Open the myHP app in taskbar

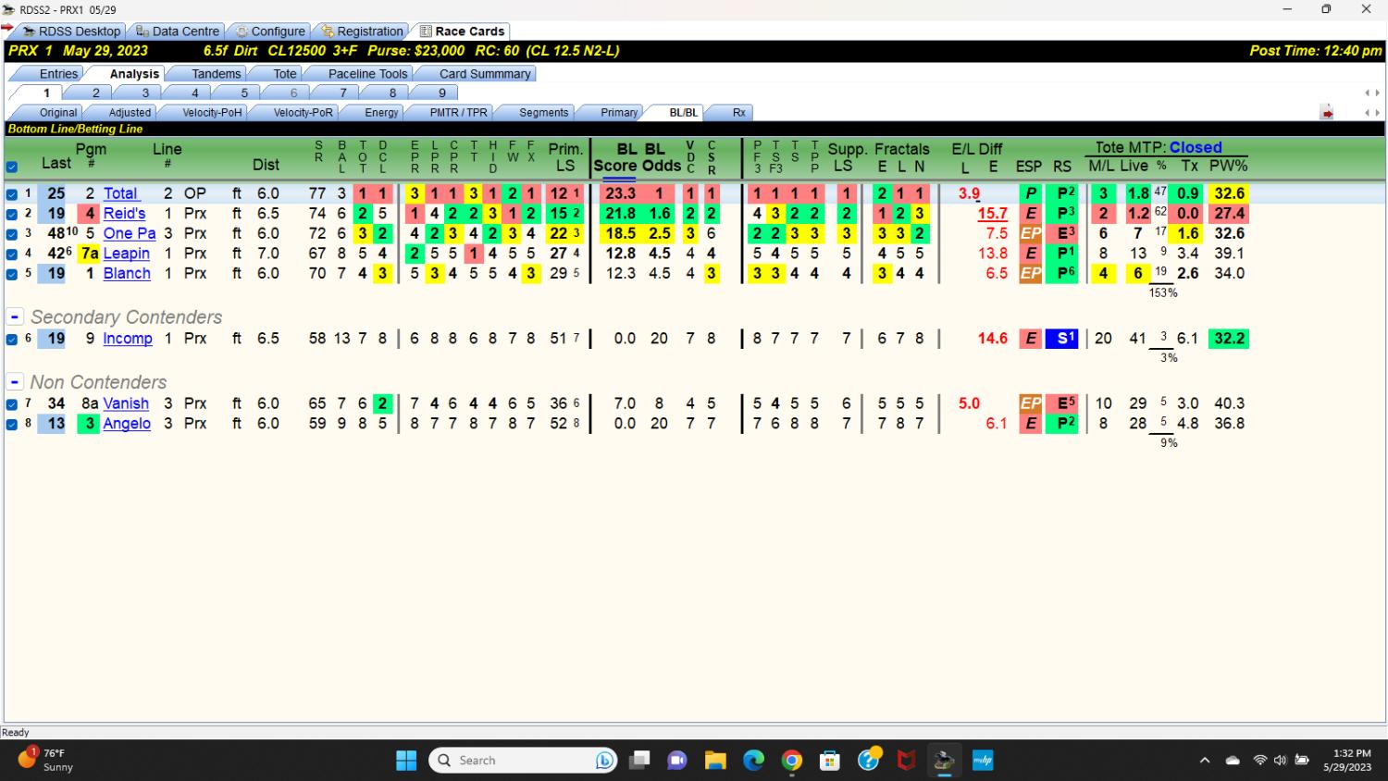pyautogui.click(x=982, y=761)
